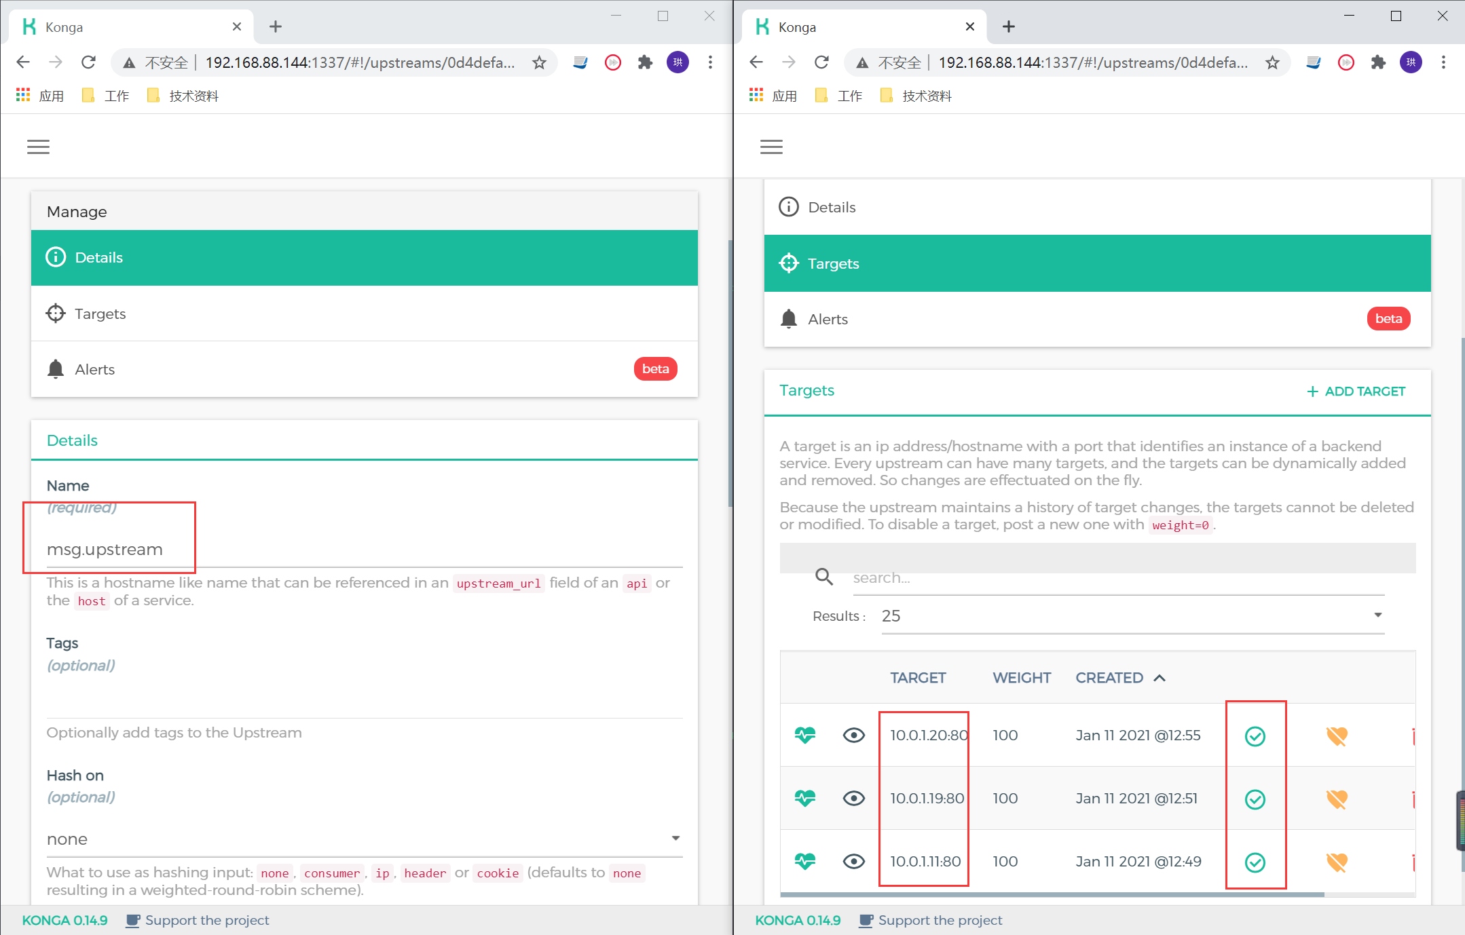Open extensions puzzle icon in left browser
This screenshot has width=1465, height=935.
tap(645, 62)
